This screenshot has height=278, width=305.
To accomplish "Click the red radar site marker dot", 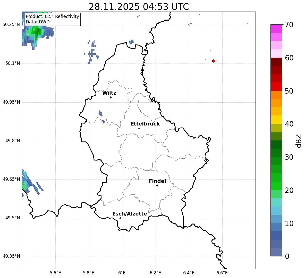I will [213, 61].
